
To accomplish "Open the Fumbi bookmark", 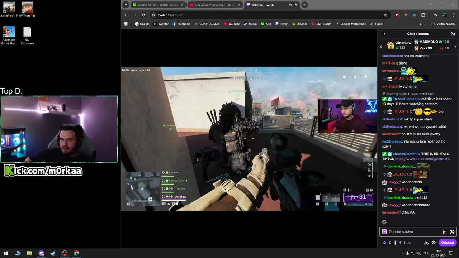I will [376, 24].
